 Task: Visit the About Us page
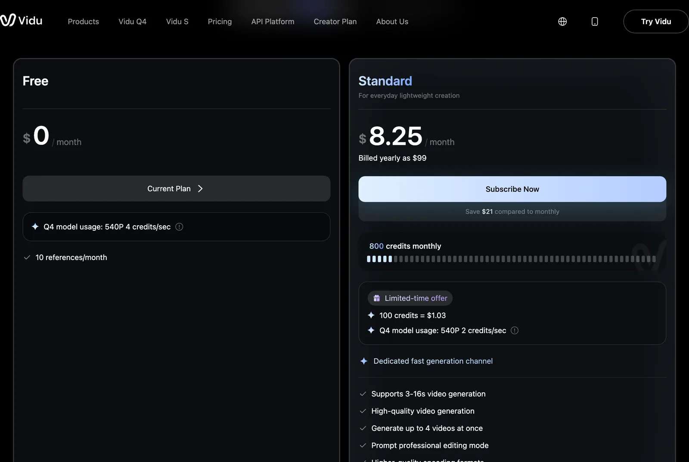[x=392, y=21]
